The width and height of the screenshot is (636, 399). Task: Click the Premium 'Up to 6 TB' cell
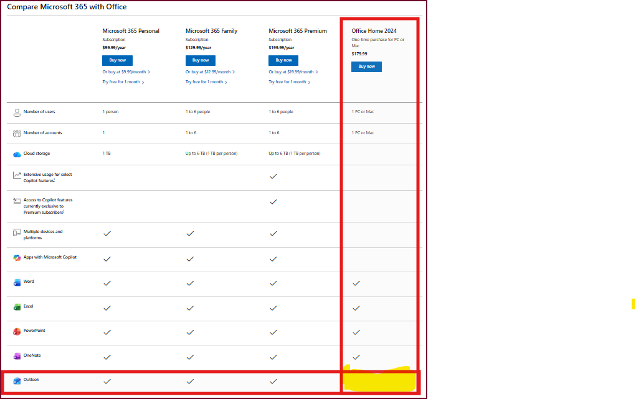pyautogui.click(x=295, y=154)
